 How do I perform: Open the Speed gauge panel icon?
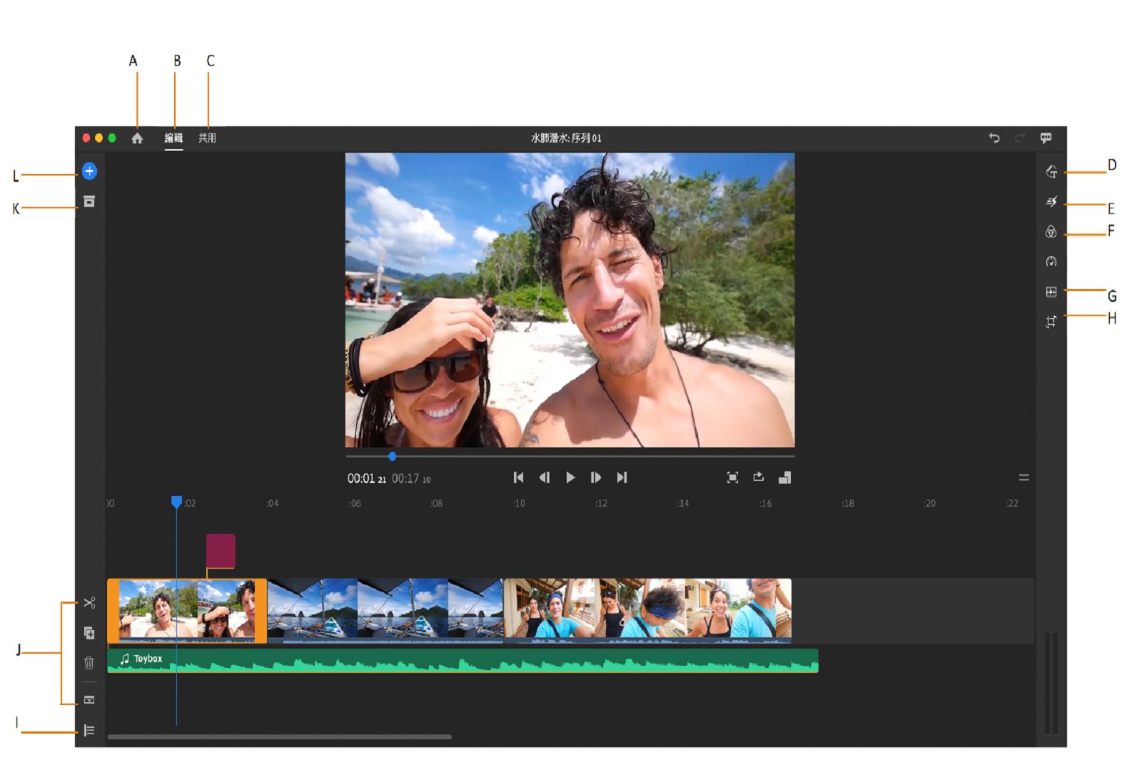tap(1051, 262)
